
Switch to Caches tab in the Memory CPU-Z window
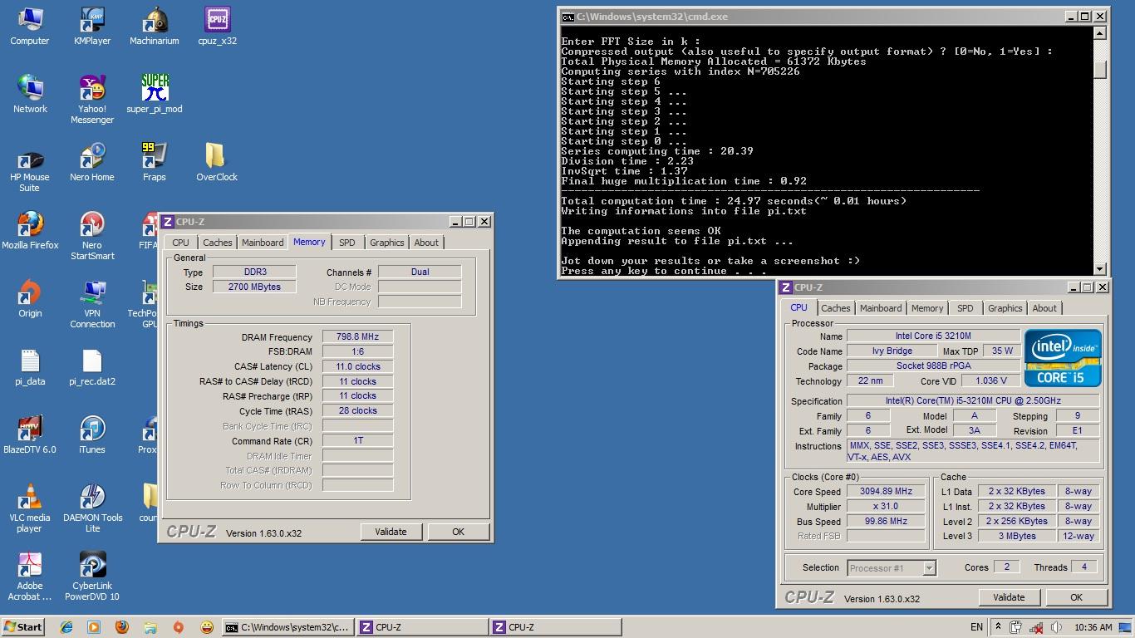218,243
